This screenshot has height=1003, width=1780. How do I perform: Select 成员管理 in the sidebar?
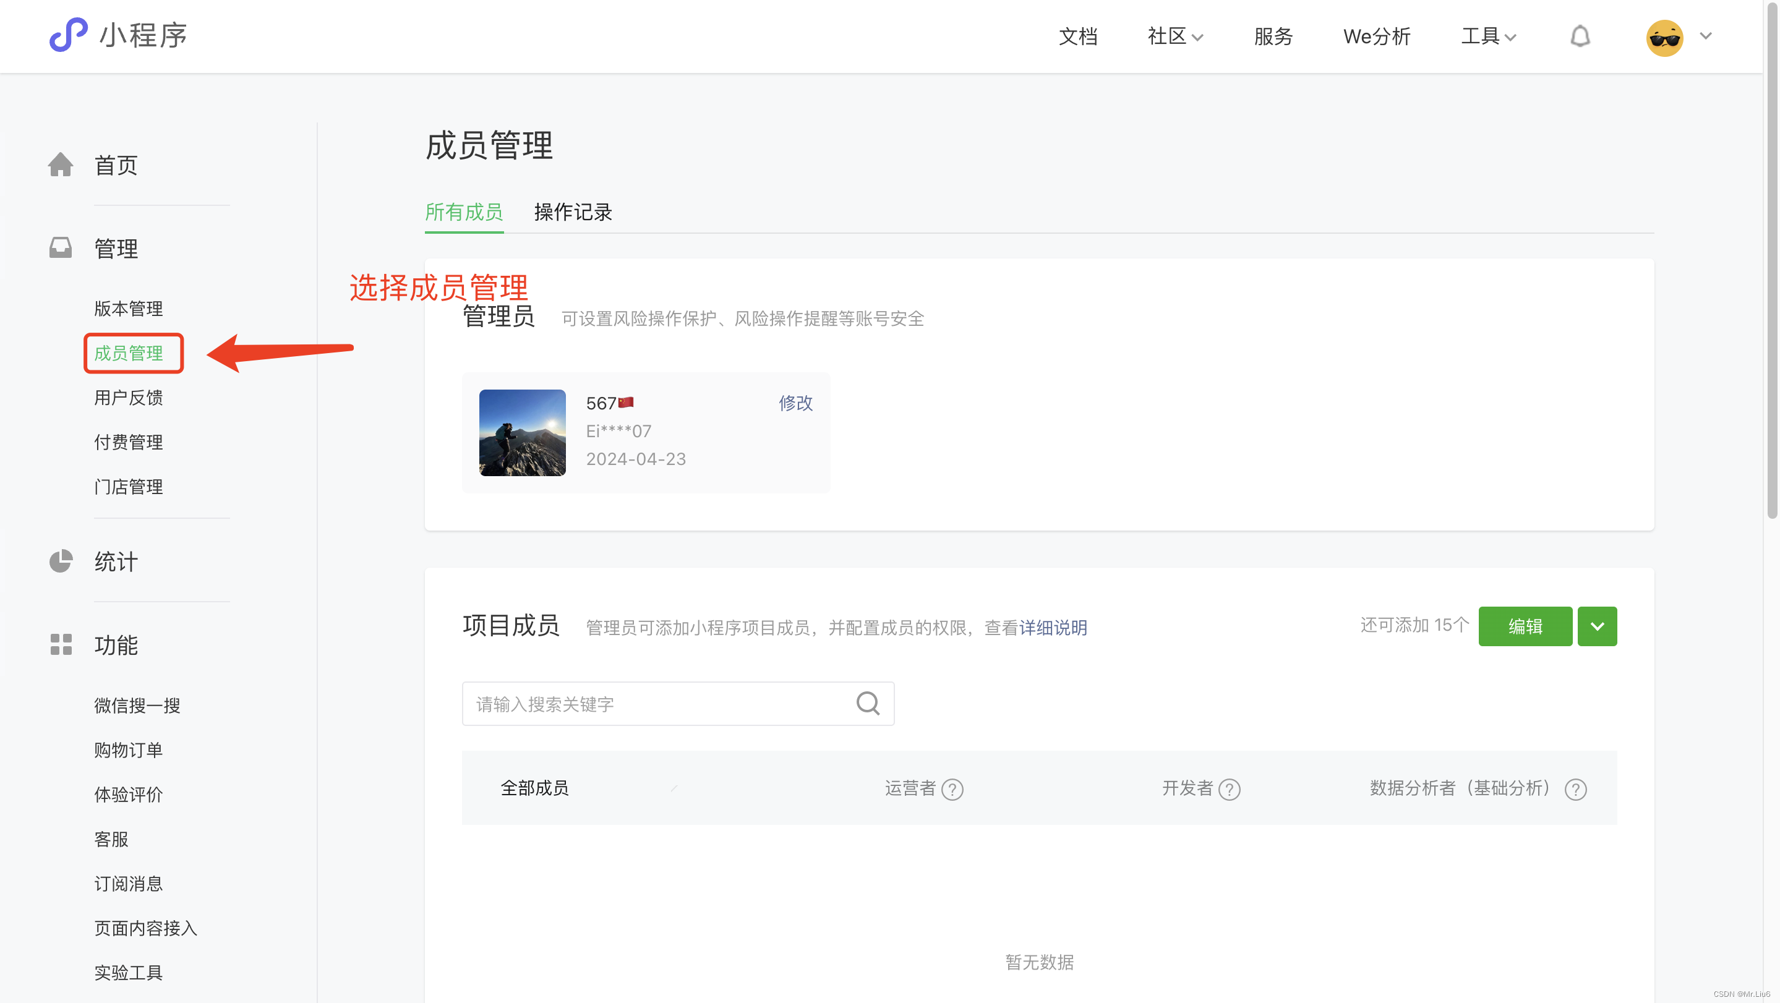coord(129,353)
